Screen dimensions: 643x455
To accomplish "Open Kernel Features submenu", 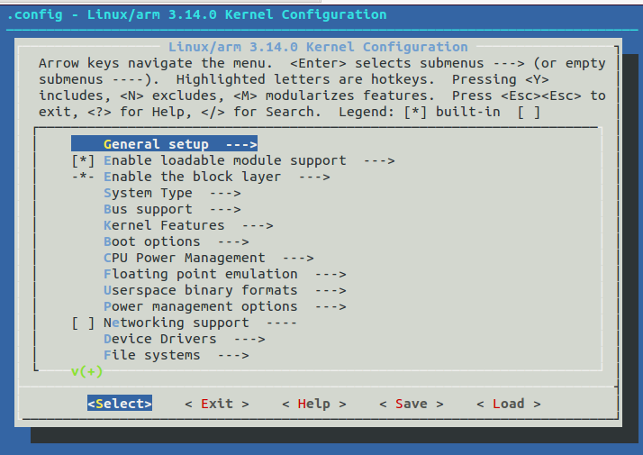I will coord(188,225).
